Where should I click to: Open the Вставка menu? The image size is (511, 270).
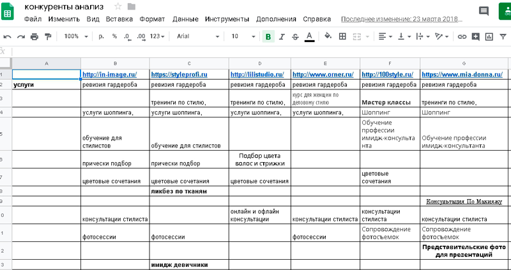[x=119, y=19]
